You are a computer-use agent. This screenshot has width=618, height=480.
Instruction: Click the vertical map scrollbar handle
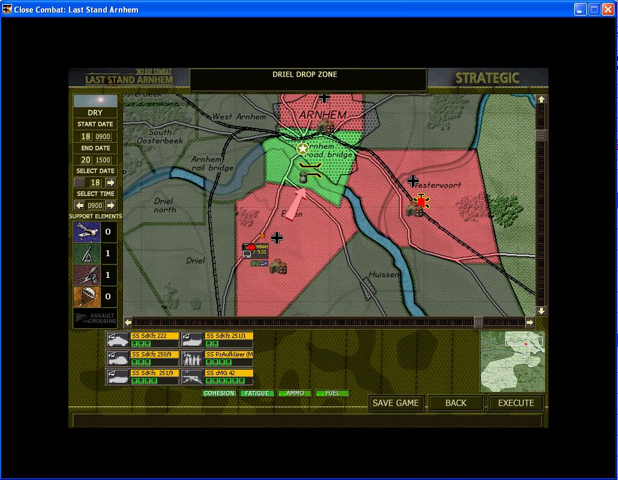(542, 136)
